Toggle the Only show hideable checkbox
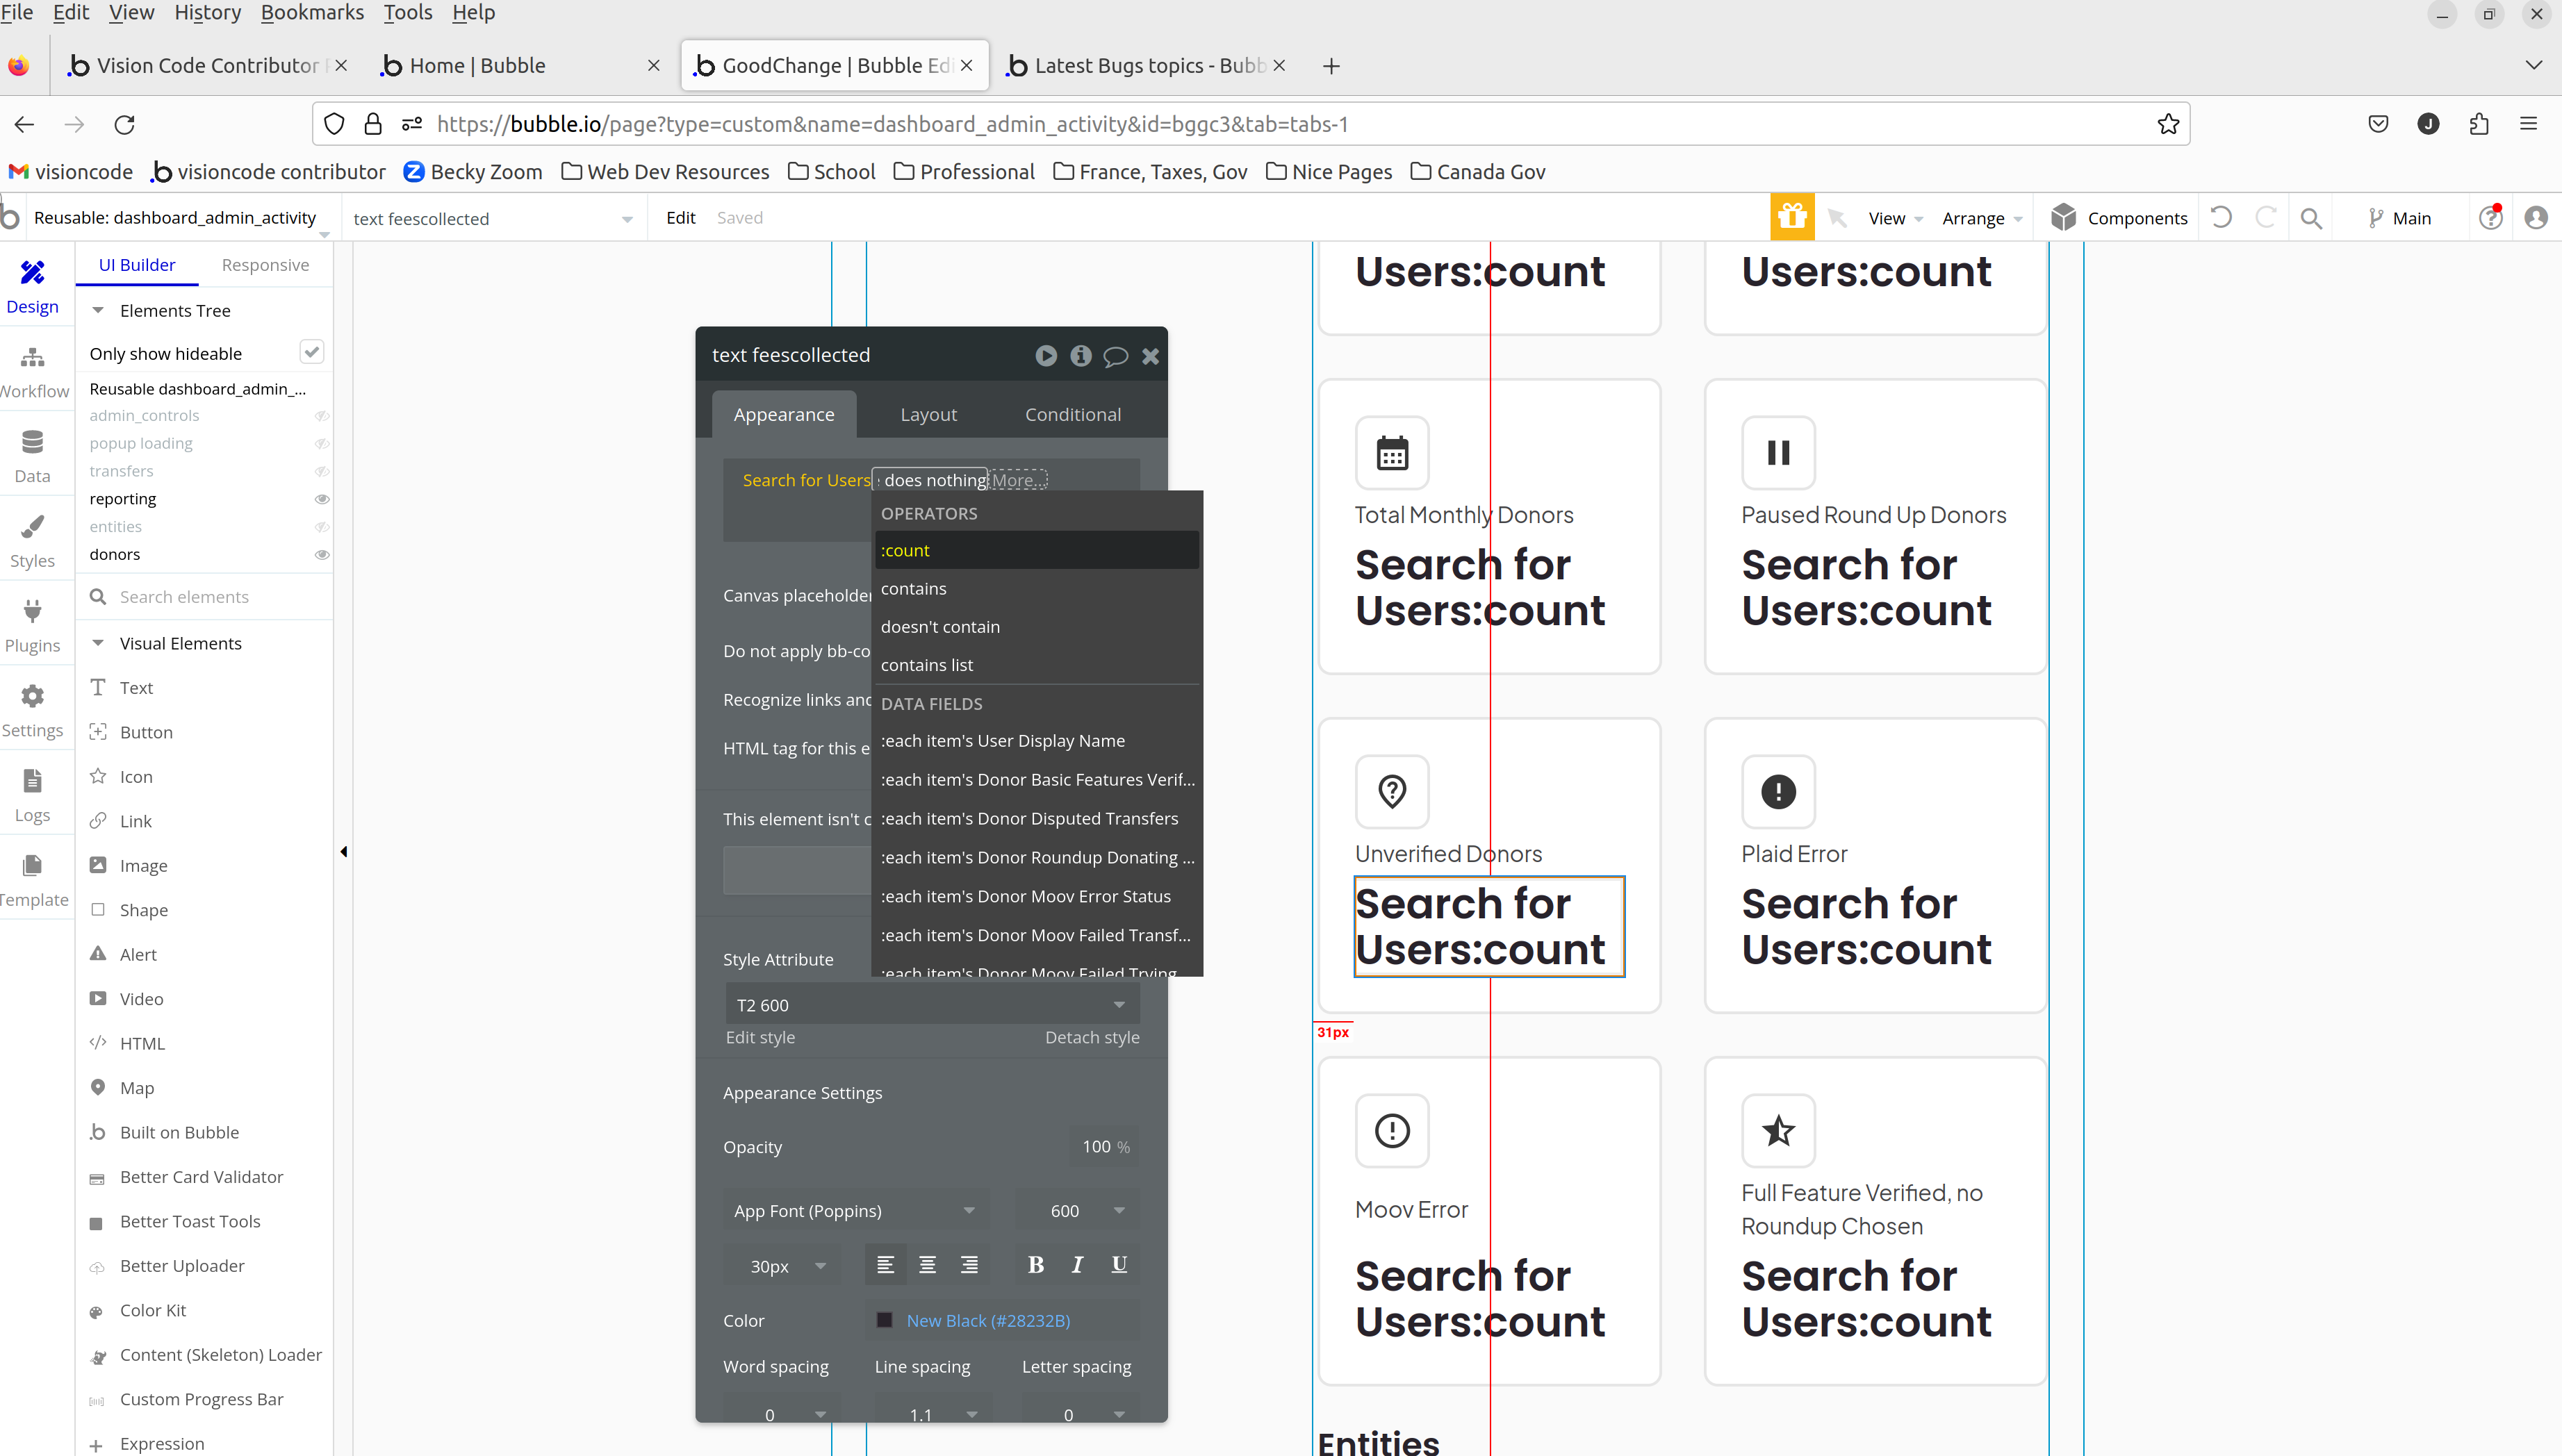 (311, 352)
